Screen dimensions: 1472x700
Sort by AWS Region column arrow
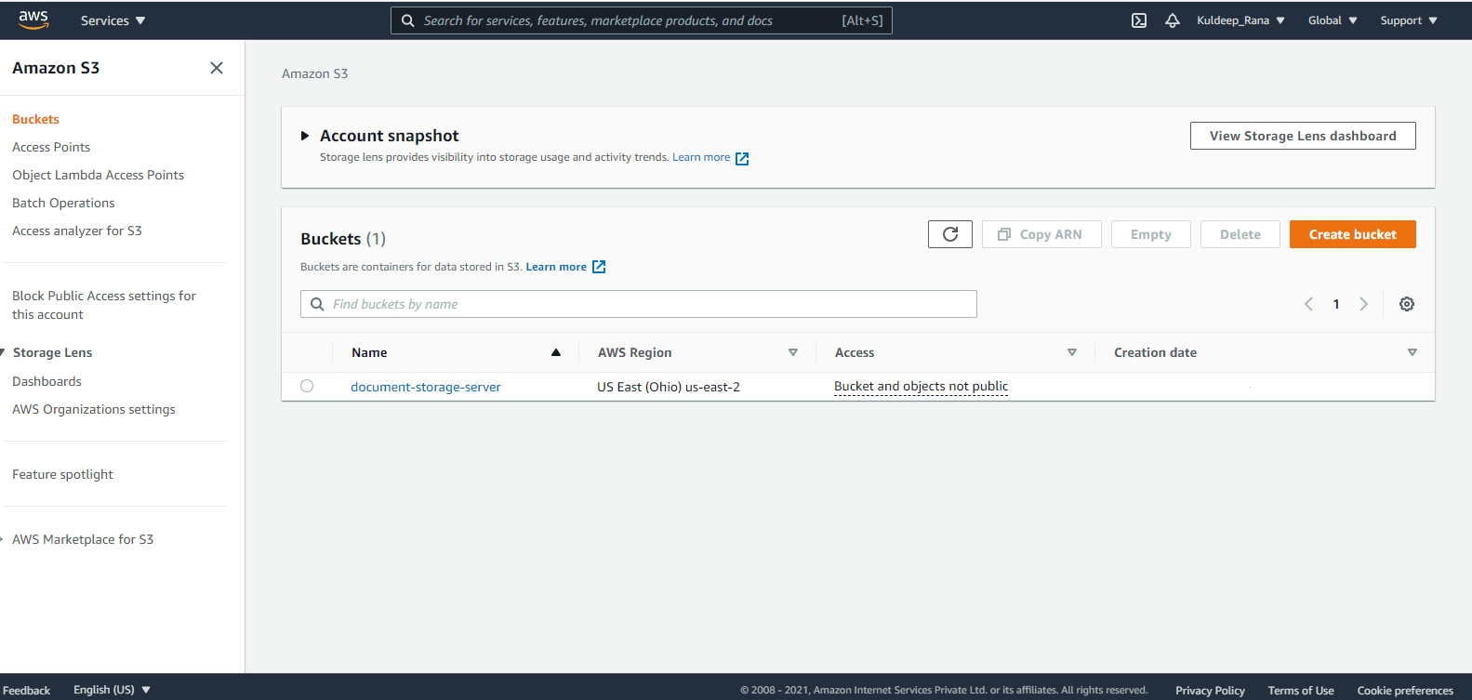(x=793, y=352)
